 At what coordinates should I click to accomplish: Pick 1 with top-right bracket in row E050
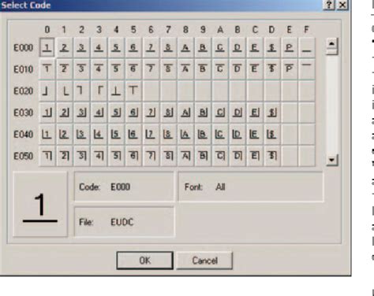pos(47,156)
